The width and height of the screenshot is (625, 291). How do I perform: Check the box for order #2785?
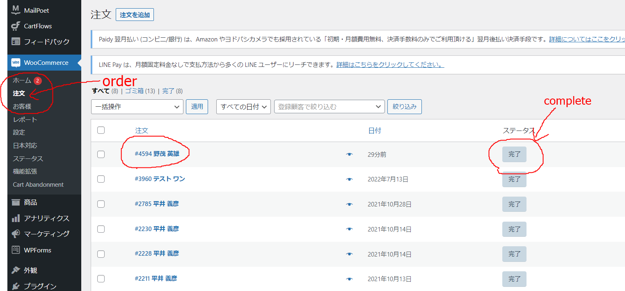(x=101, y=204)
